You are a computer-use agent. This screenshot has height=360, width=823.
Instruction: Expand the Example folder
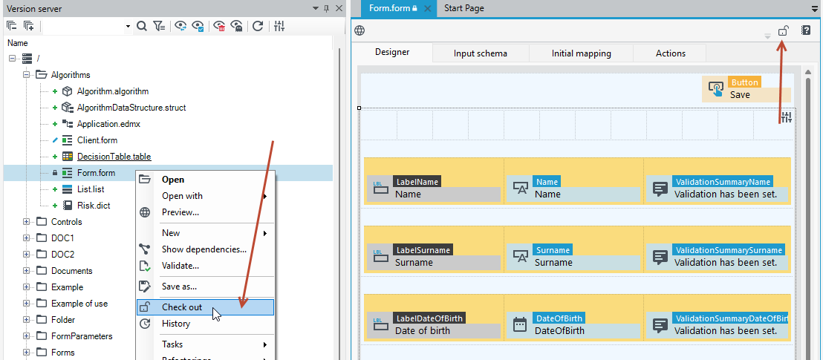(x=26, y=287)
